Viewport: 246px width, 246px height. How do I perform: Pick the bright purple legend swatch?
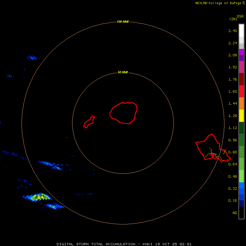pyautogui.click(x=241, y=52)
